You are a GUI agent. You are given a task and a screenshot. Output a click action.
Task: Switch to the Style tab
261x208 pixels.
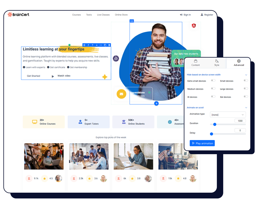click(217, 63)
